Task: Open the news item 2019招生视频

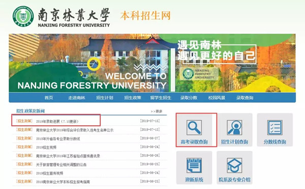Action: [x=46, y=147]
